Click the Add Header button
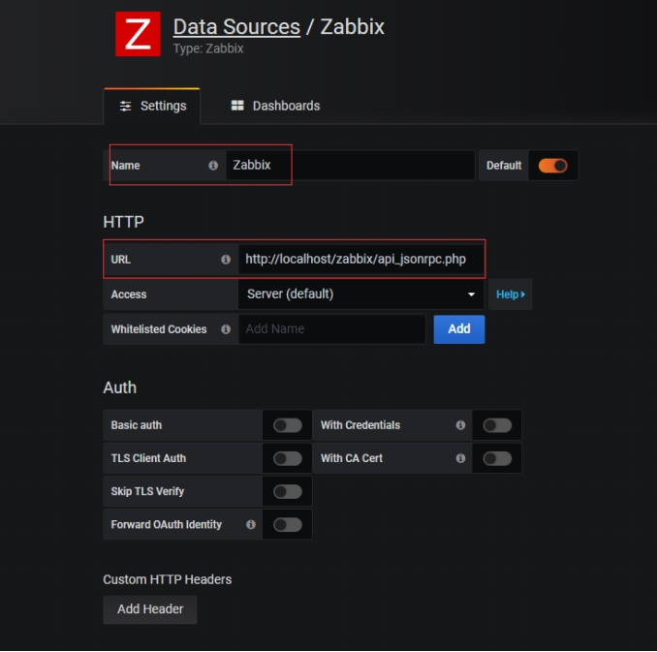657x652 pixels. point(150,609)
